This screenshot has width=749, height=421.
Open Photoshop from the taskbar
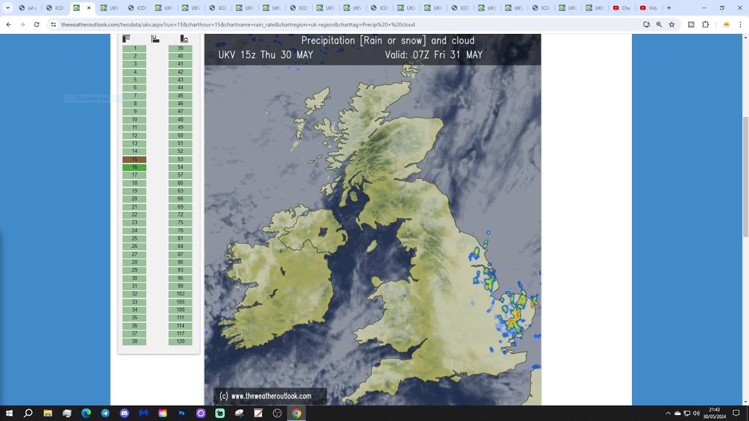click(182, 413)
